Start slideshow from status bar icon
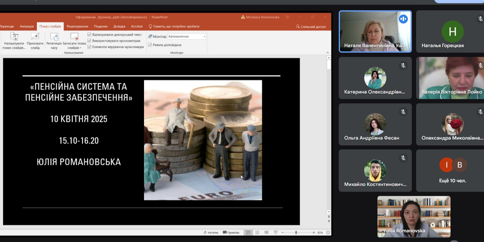The height and width of the screenshot is (242, 484). pos(276,233)
